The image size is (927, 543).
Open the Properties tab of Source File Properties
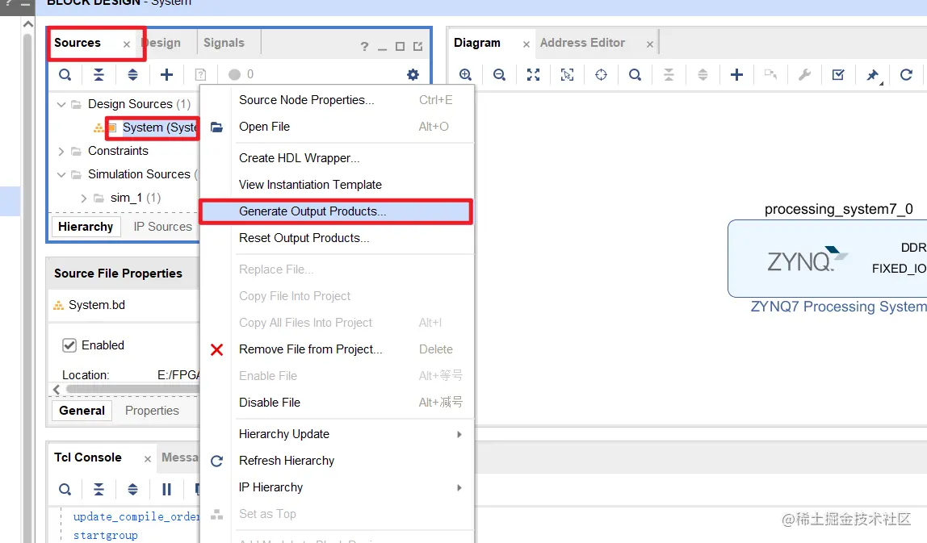152,411
